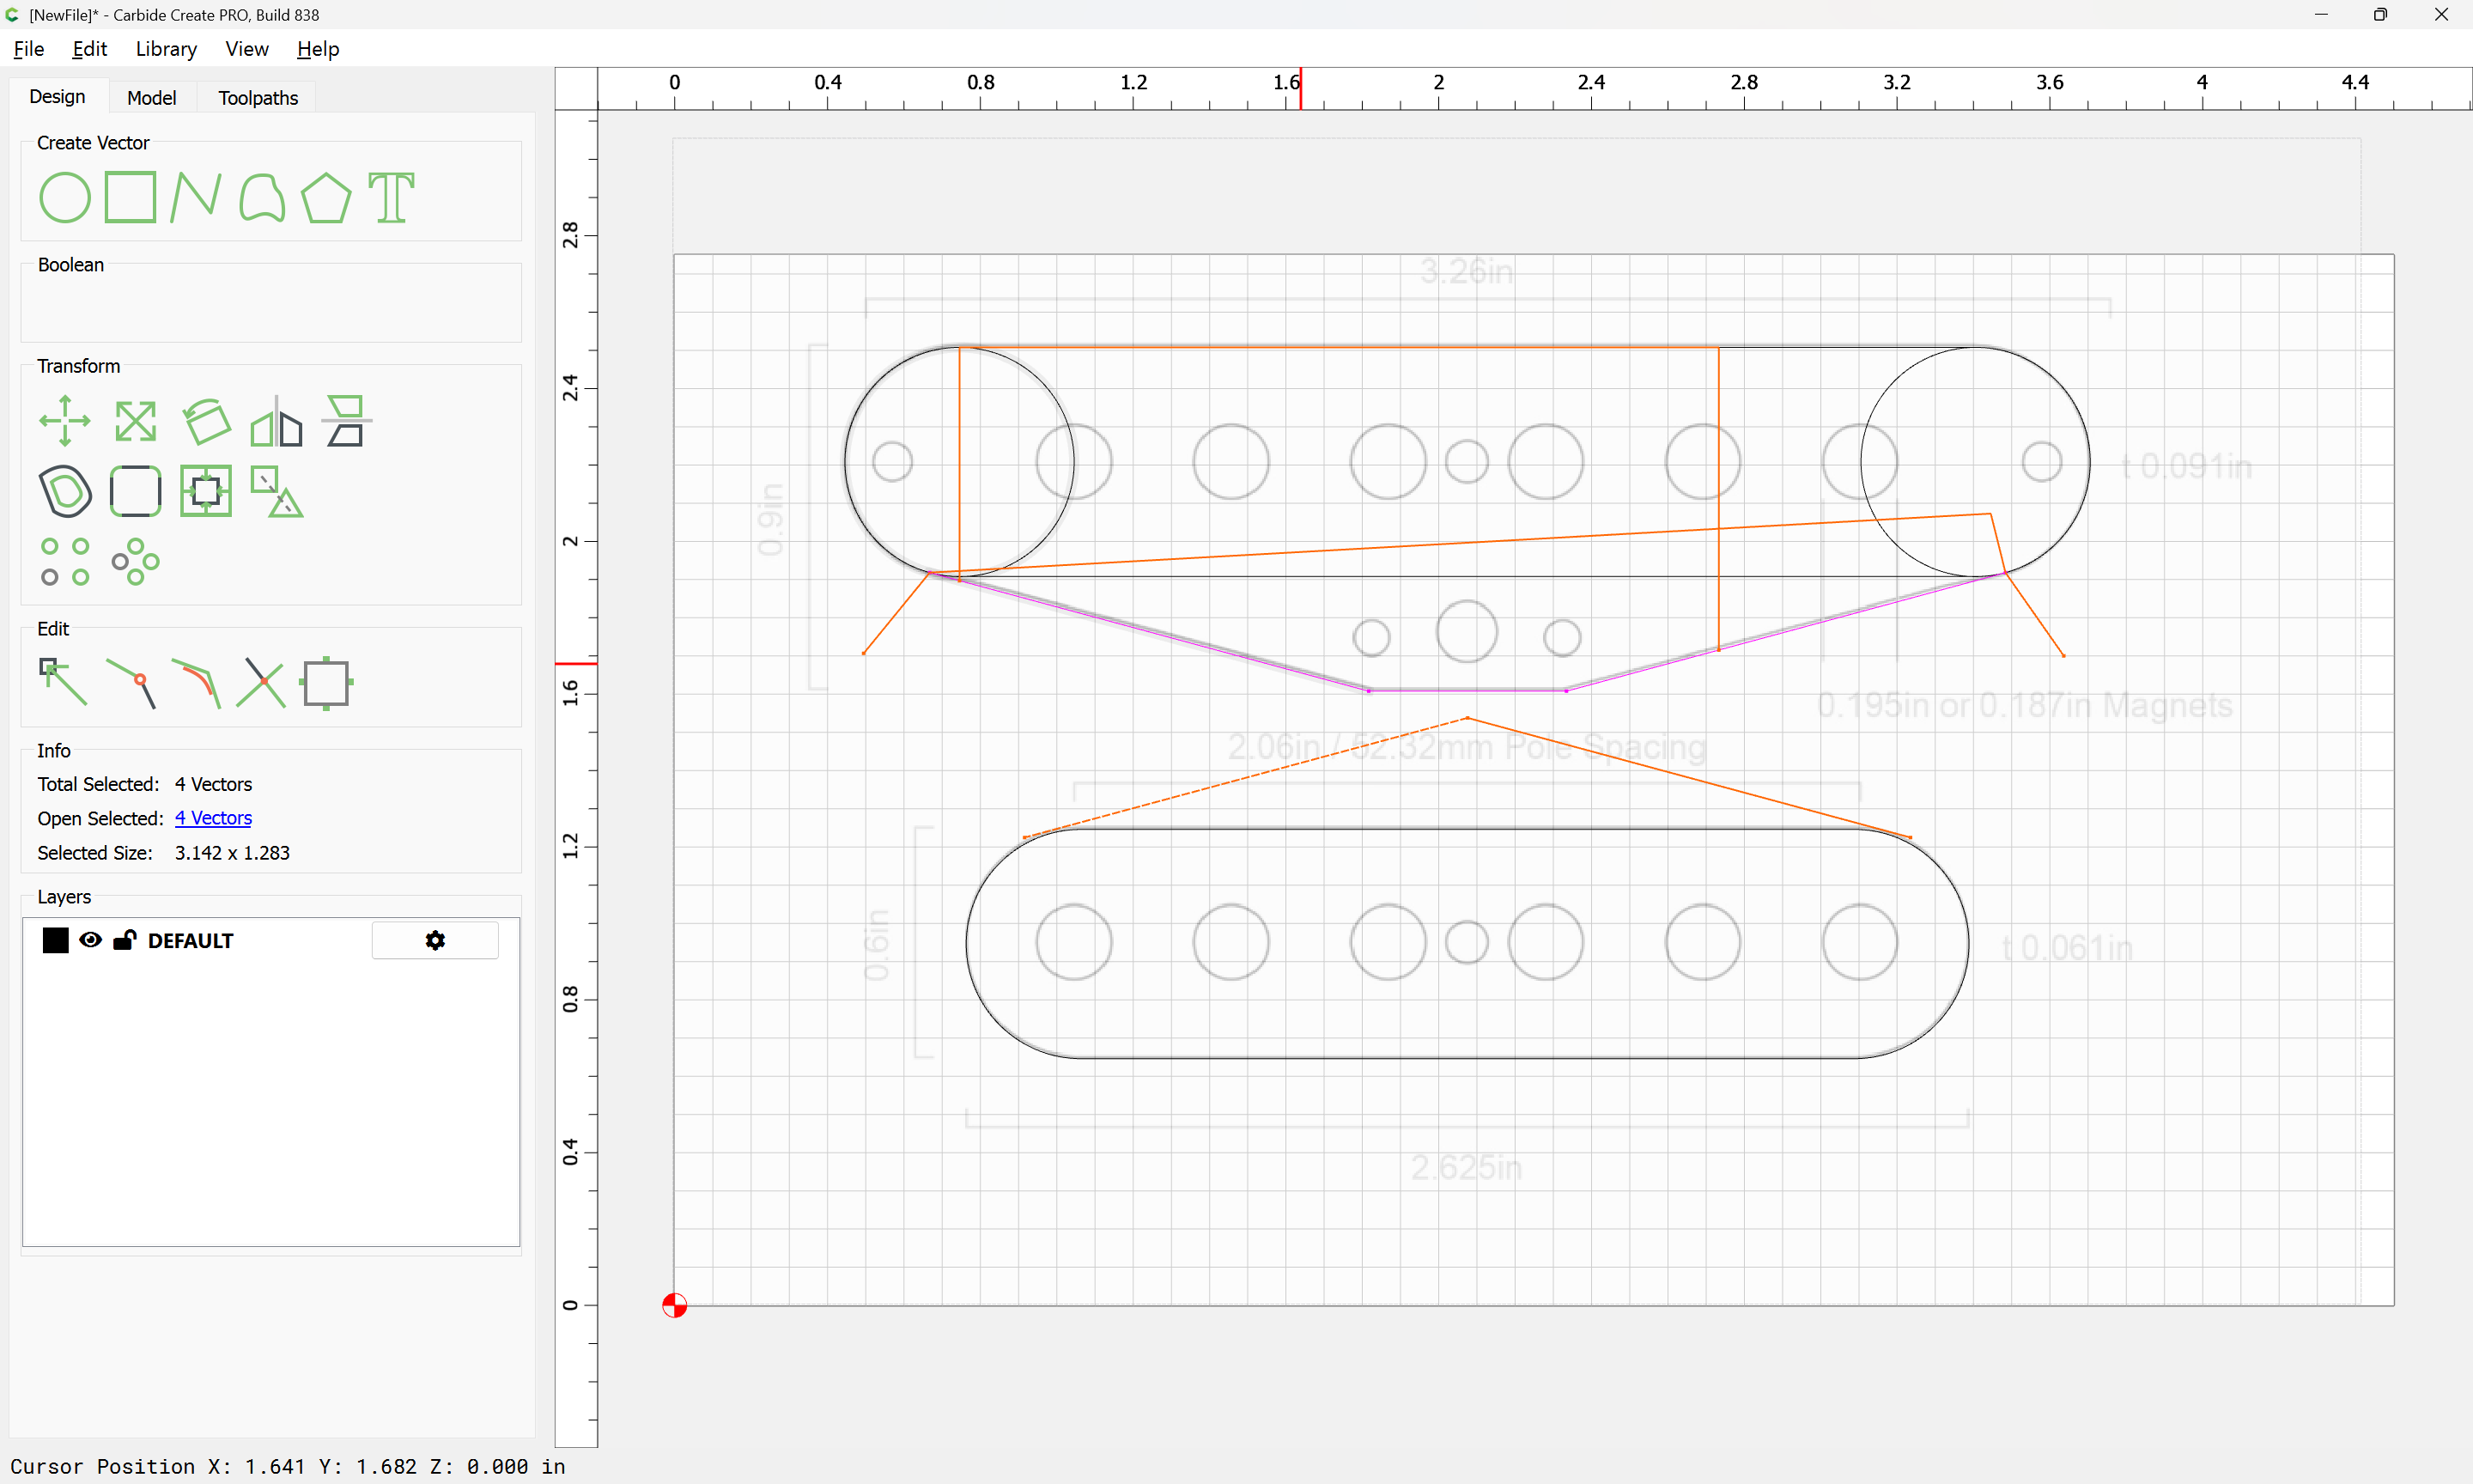Click the 'Total Selected' 4 Vectors text
2473x1484 pixels.
(213, 784)
